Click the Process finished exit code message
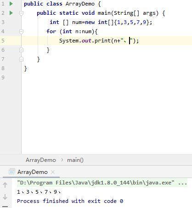The width and height of the screenshot is (192, 208). (70, 201)
